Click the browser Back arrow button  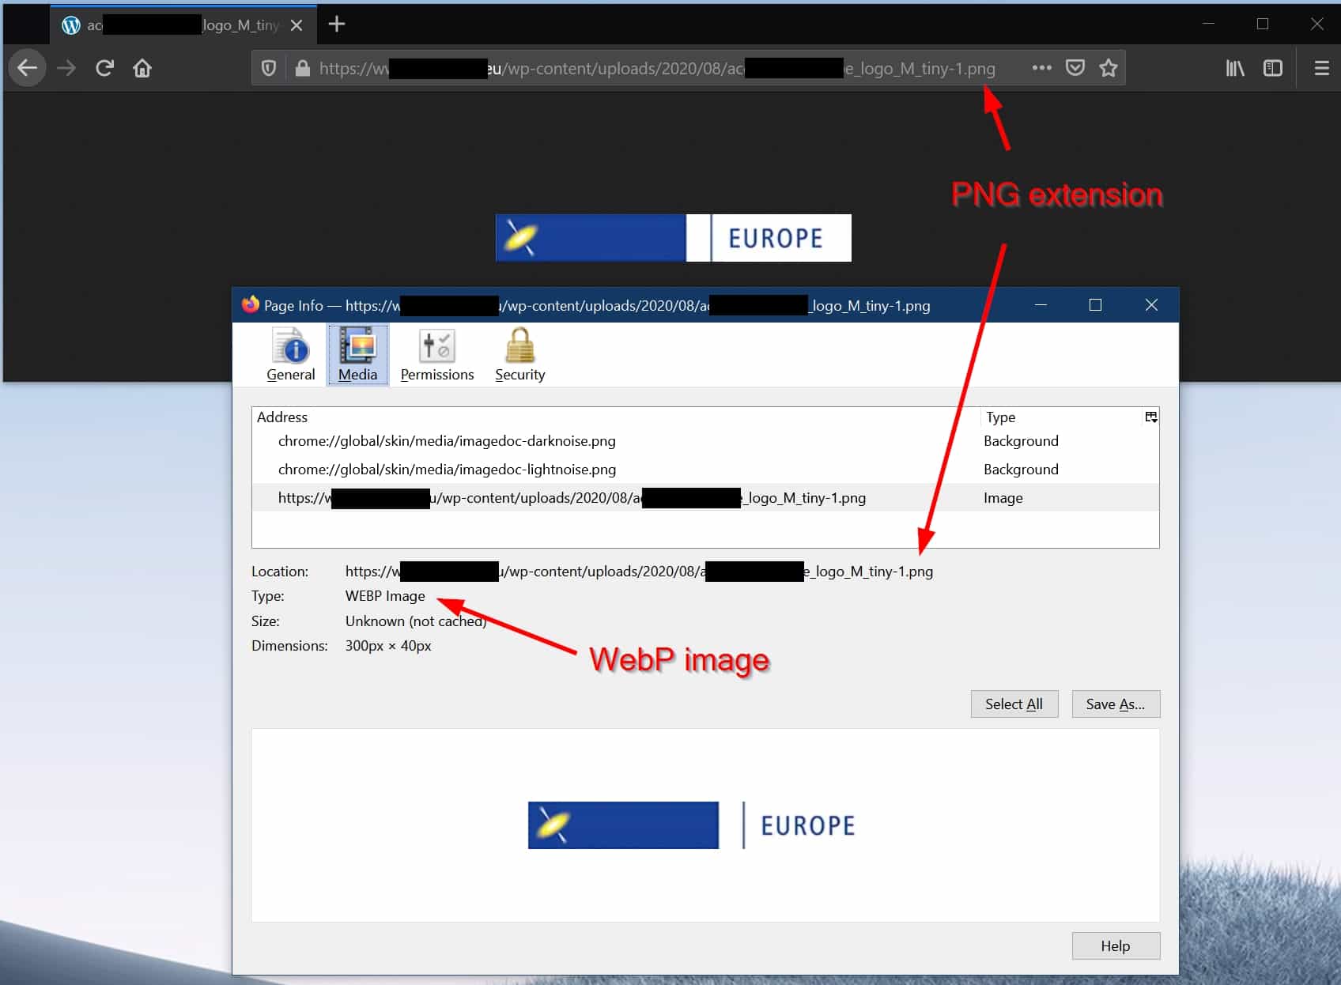coord(28,68)
